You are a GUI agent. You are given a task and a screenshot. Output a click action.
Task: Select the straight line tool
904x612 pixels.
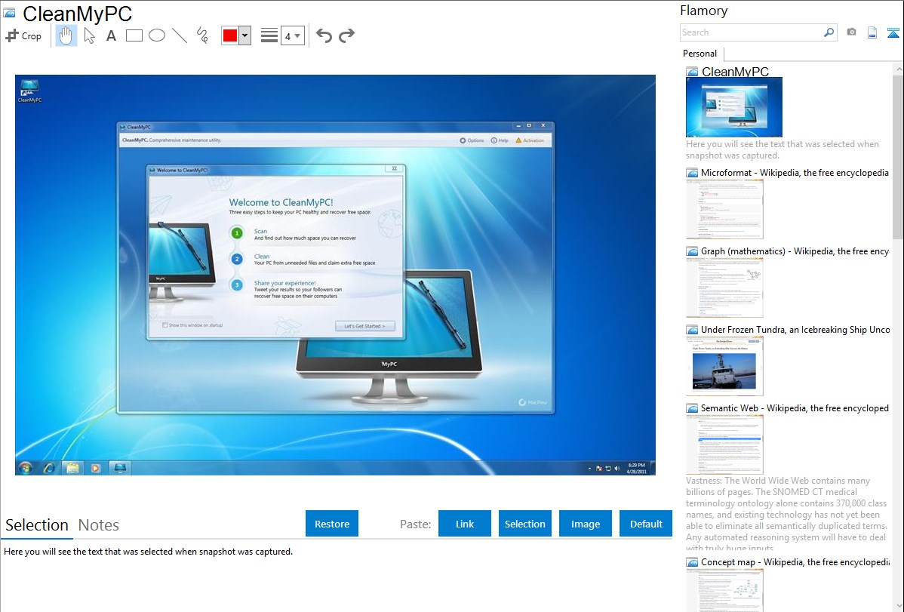180,35
